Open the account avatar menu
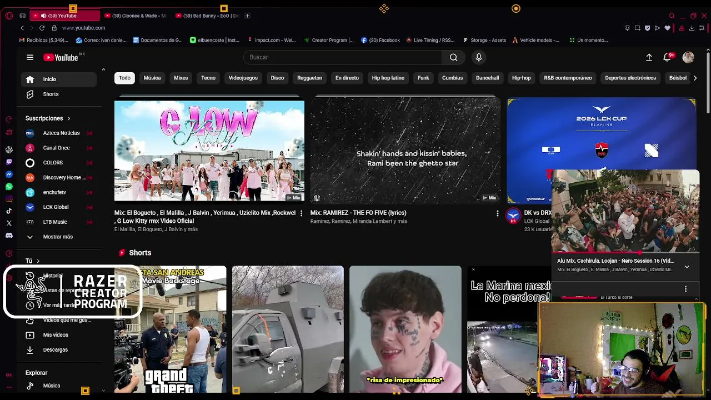 click(688, 57)
